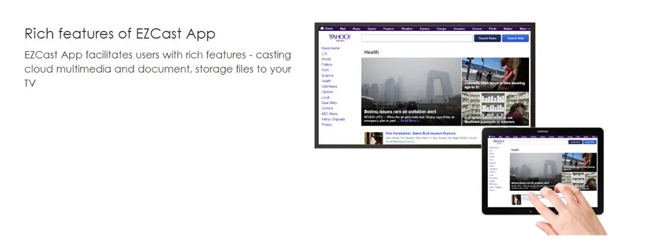The height and width of the screenshot is (247, 647).
Task: Click the Search Web button on the TV
Action: pos(516,38)
